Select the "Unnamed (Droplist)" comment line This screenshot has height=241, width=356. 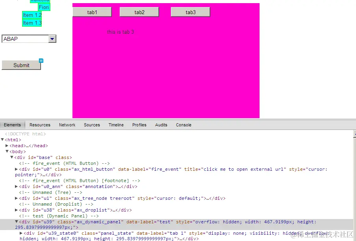point(56,204)
